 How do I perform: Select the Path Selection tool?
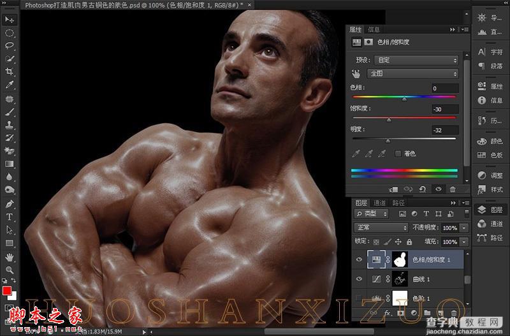point(10,230)
